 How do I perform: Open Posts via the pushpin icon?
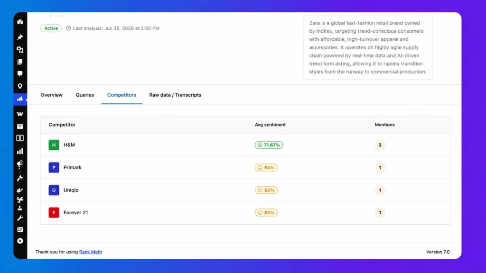click(x=20, y=37)
